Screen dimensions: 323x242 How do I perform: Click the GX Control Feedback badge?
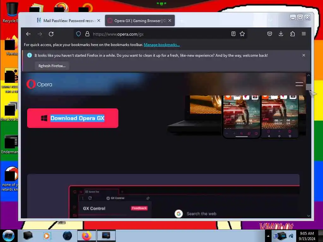click(139, 208)
